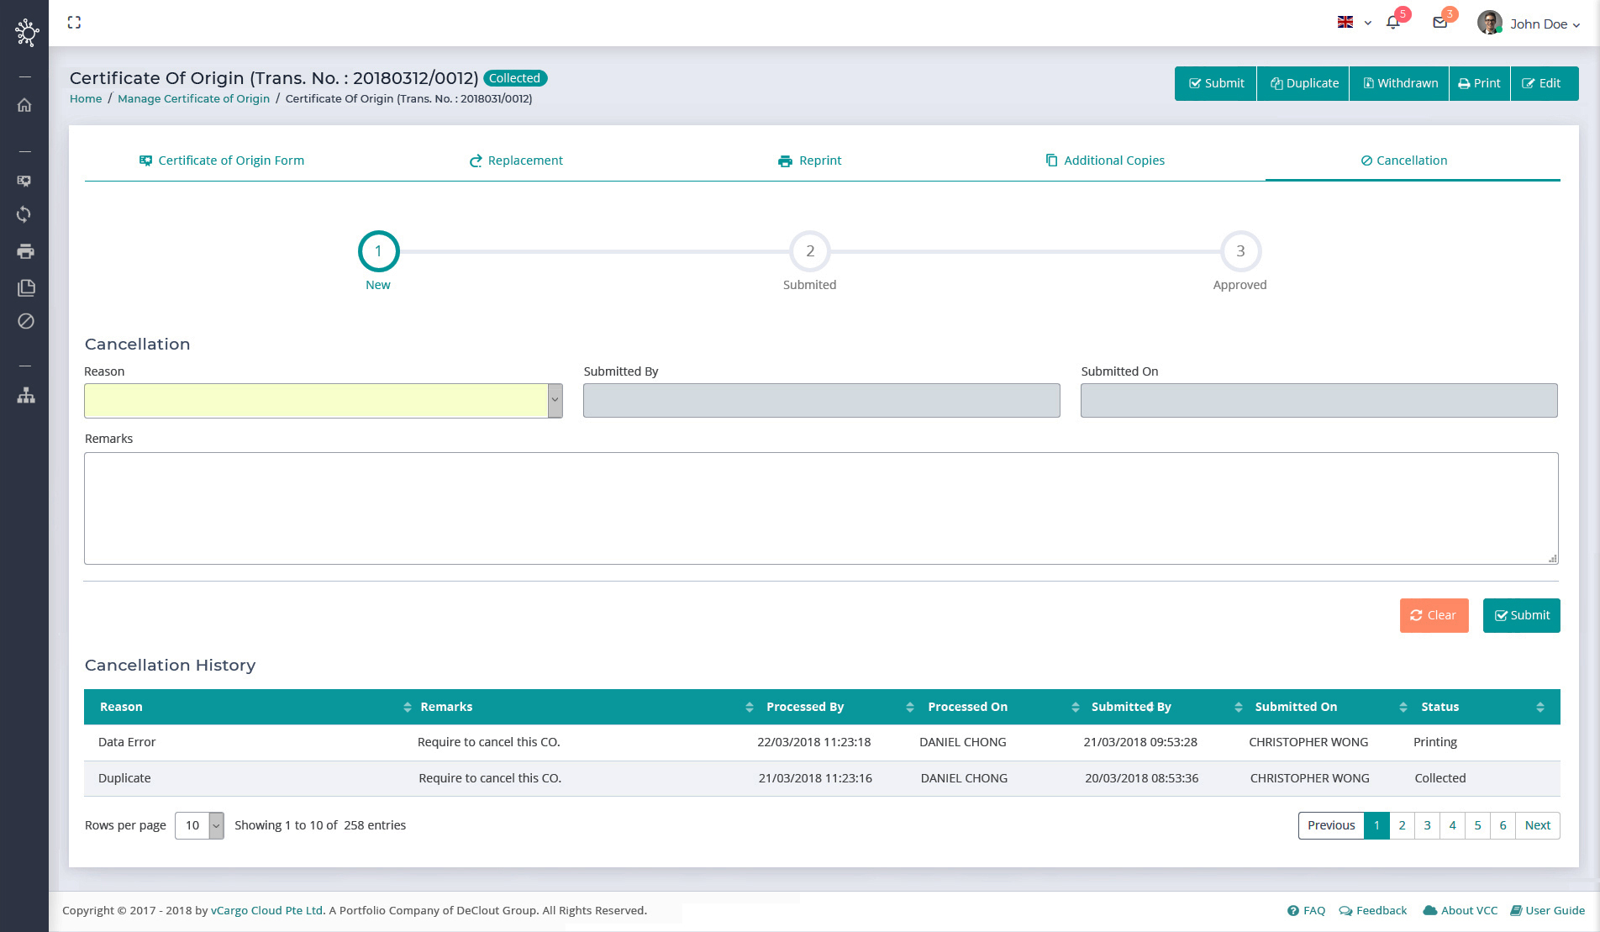Viewport: 1600px width, 932px height.
Task: Switch to the Additional Copies tab
Action: 1104,161
